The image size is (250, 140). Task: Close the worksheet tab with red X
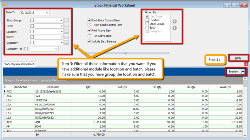click(246, 64)
